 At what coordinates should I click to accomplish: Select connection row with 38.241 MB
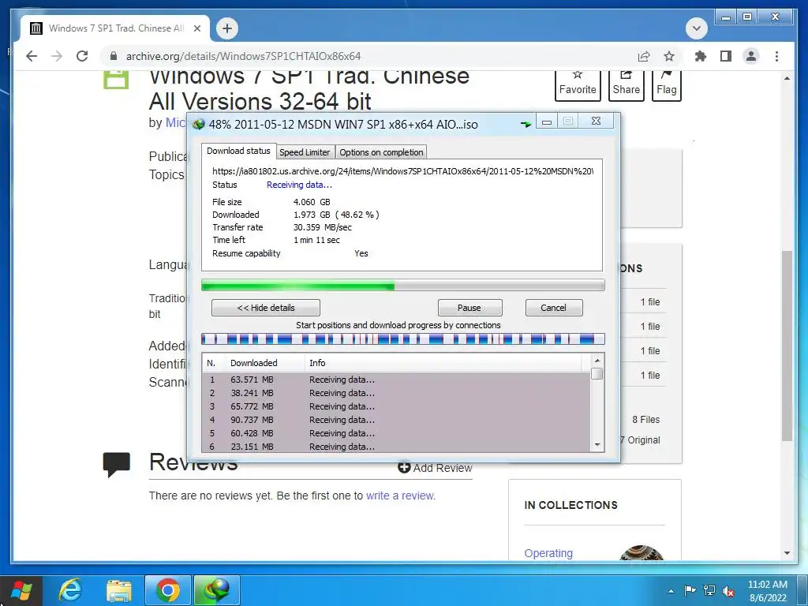[x=396, y=393]
